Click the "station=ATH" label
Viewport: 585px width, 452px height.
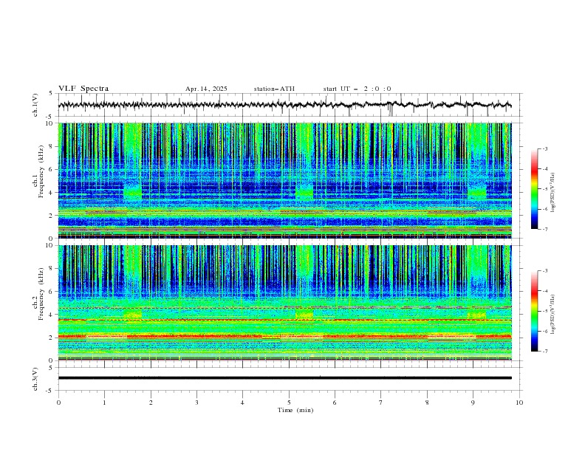(274, 89)
